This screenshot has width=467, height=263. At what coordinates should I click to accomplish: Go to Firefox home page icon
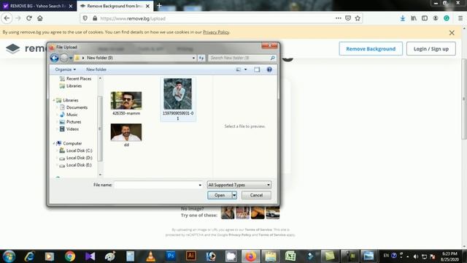point(40,18)
